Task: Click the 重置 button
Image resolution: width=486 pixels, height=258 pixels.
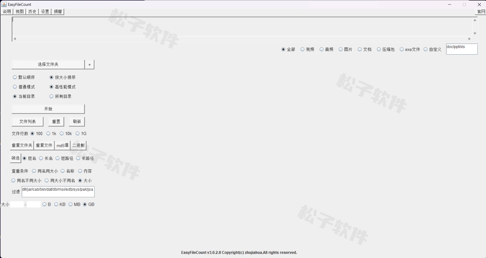Action: [x=56, y=122]
